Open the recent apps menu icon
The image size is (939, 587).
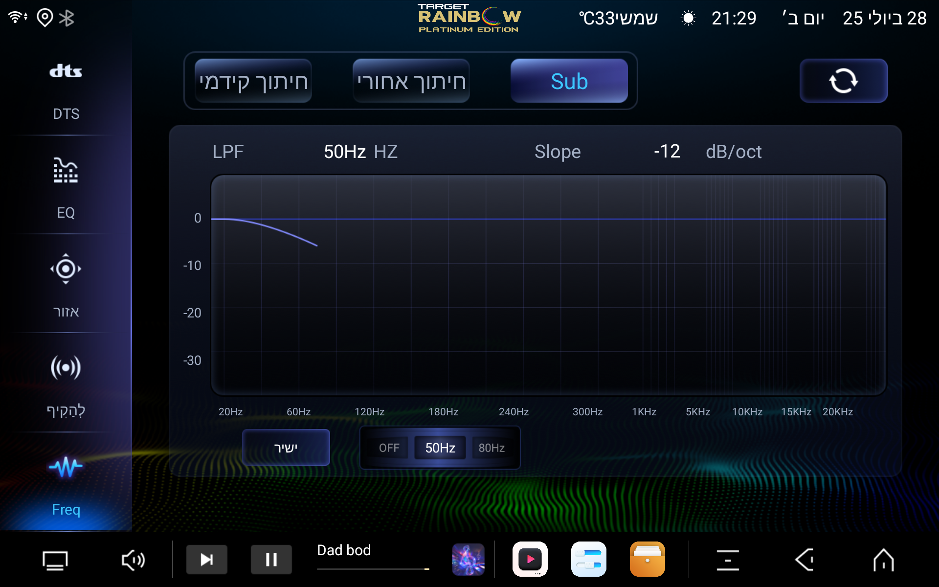728,560
